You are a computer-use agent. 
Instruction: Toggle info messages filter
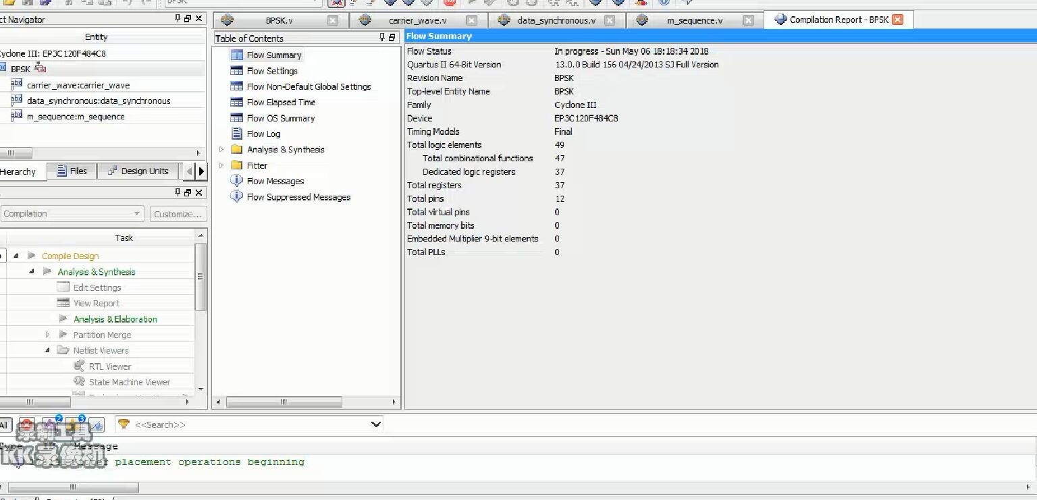97,425
